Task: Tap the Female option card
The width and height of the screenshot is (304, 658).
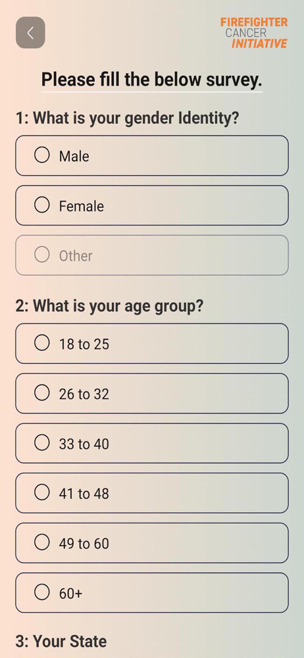Action: (x=152, y=205)
